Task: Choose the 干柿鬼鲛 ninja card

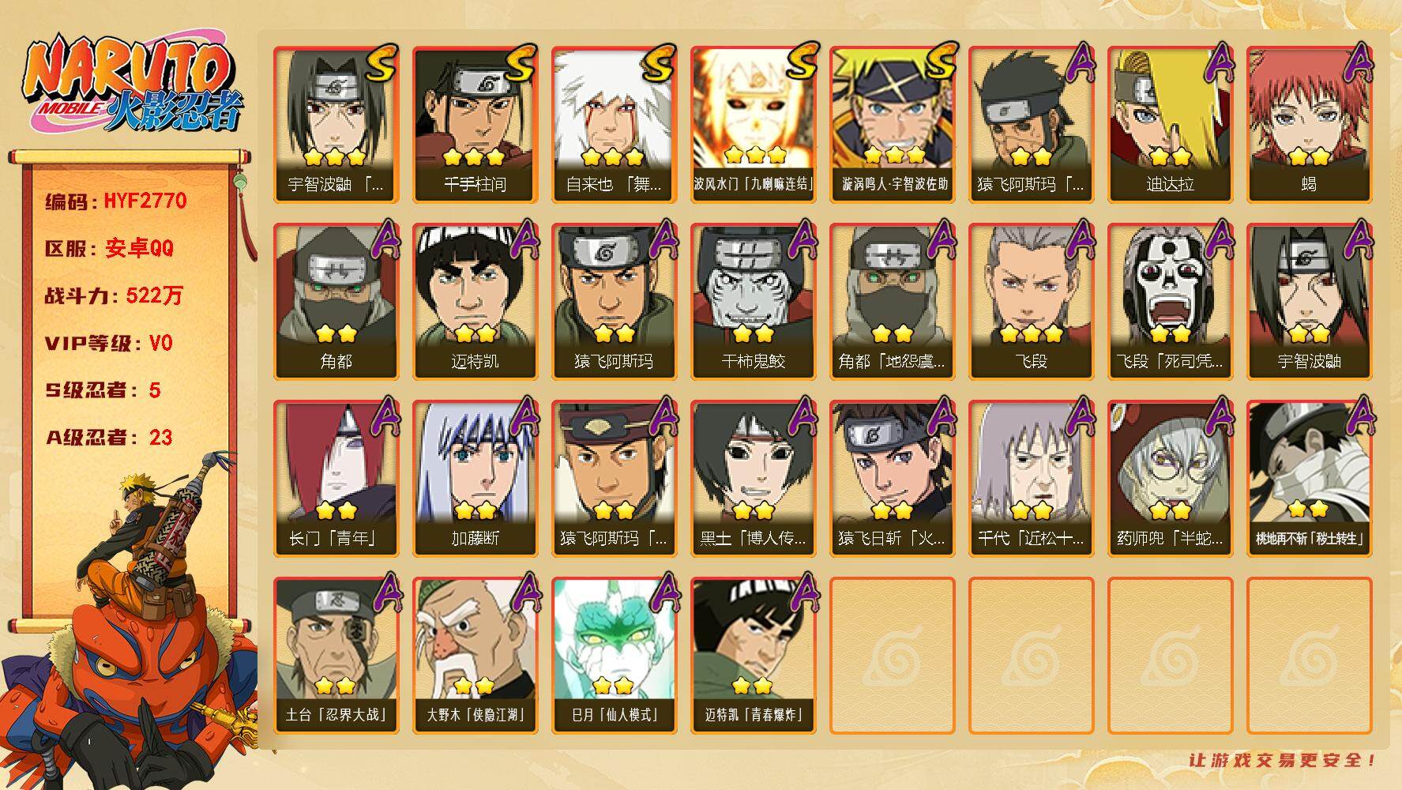Action: pos(753,302)
